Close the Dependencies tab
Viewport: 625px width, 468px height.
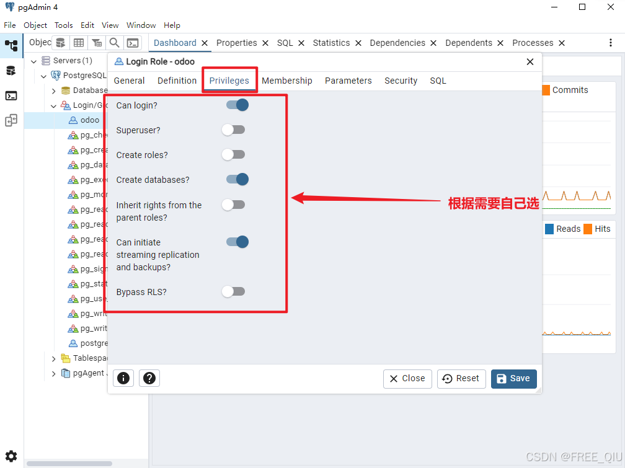pos(433,43)
